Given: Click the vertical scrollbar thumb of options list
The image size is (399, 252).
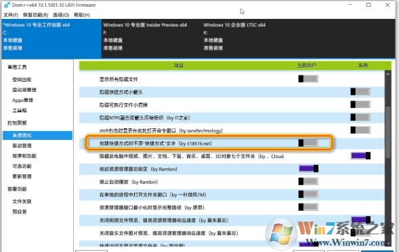Looking at the screenshot, I should click(x=387, y=132).
